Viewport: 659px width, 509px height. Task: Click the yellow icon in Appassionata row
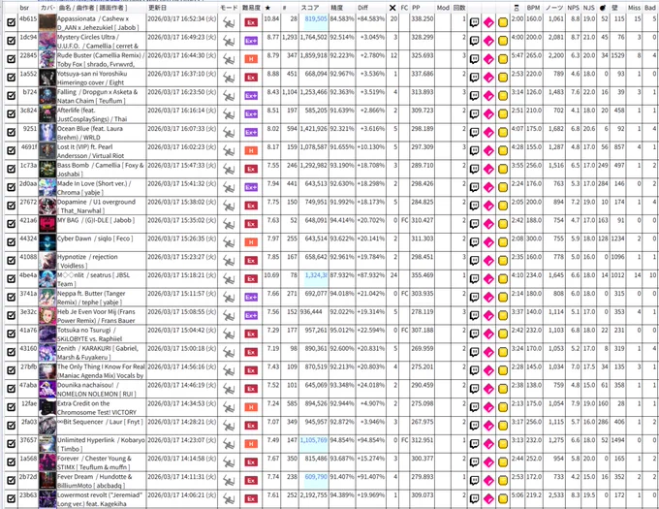(x=503, y=22)
